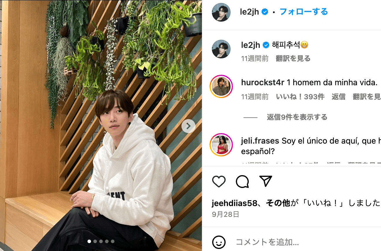Image resolution: width=381 pixels, height=251 pixels.
Task: Go to next photo with arrow chevron
Action: click(x=188, y=126)
